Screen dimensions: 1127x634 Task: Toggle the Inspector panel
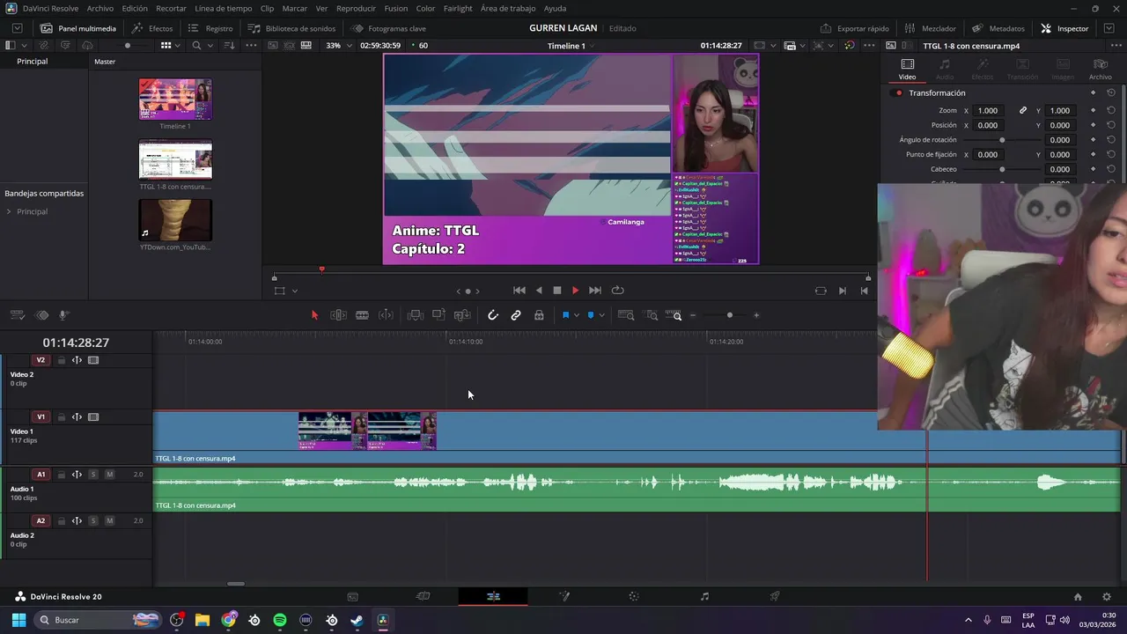click(1064, 28)
